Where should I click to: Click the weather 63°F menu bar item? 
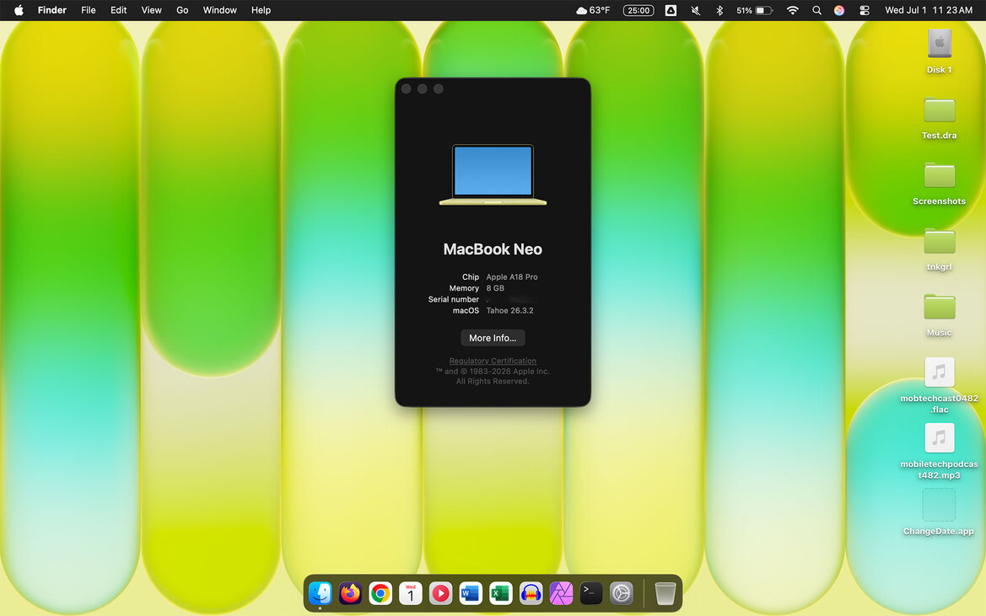(x=593, y=10)
